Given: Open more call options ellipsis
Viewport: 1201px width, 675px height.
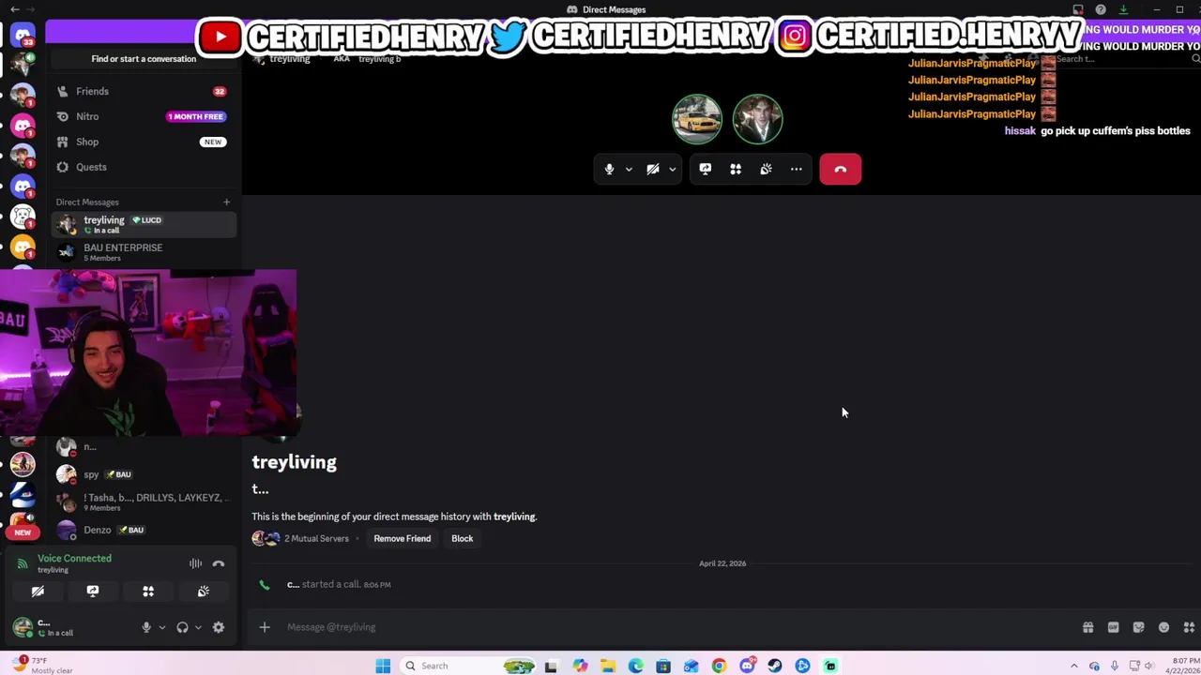Looking at the screenshot, I should [797, 170].
